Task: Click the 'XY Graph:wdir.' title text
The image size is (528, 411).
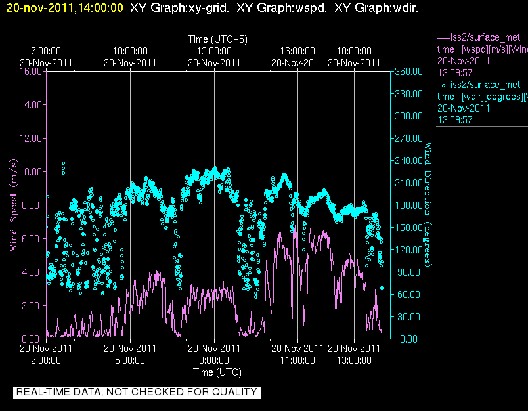Action: tap(376, 8)
